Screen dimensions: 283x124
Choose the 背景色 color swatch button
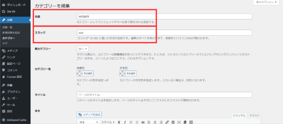pos(85,74)
